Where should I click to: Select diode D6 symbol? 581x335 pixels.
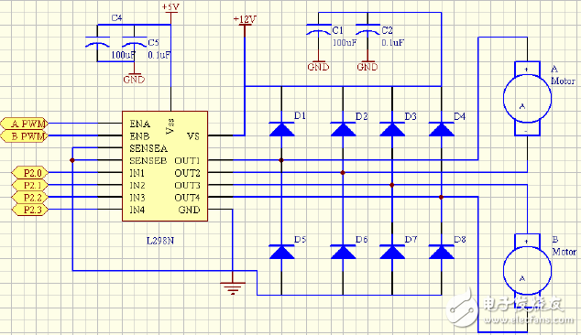click(x=343, y=252)
